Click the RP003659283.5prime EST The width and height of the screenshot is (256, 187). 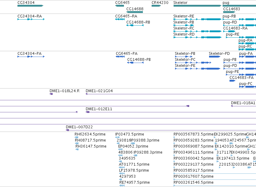(x=174, y=144)
